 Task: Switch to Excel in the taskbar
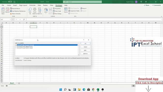point(98,89)
